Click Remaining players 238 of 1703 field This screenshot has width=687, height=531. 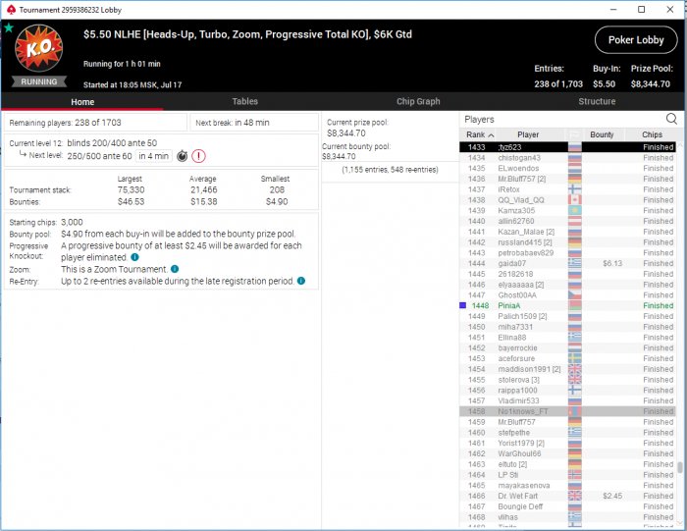[x=95, y=123]
